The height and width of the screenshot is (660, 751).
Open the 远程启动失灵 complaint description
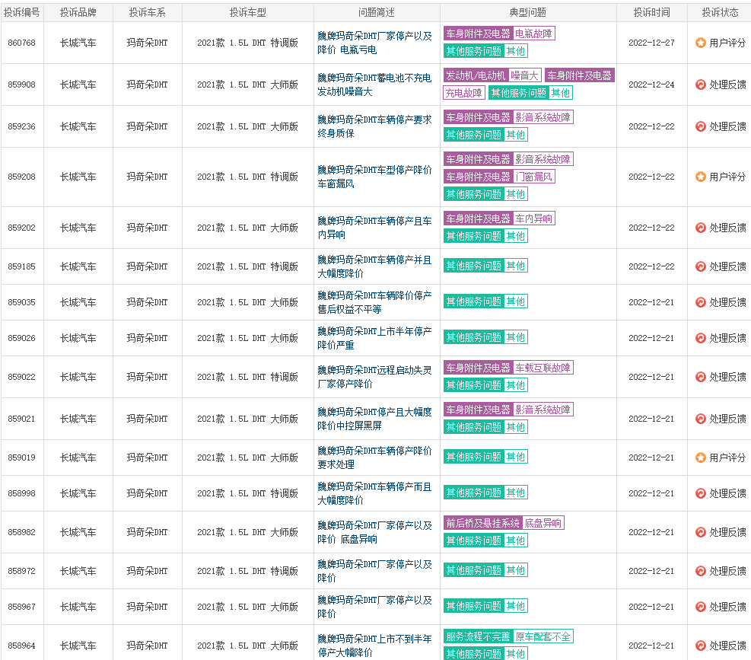374,377
